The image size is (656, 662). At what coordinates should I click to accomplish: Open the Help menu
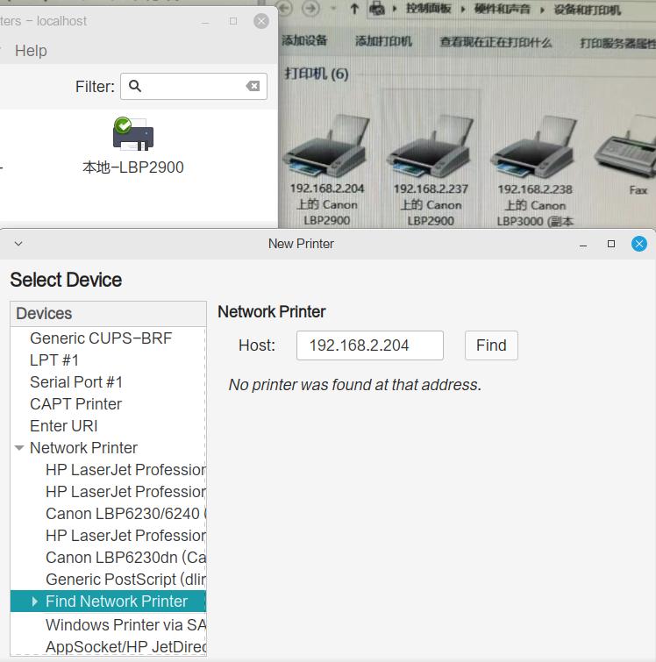(31, 51)
